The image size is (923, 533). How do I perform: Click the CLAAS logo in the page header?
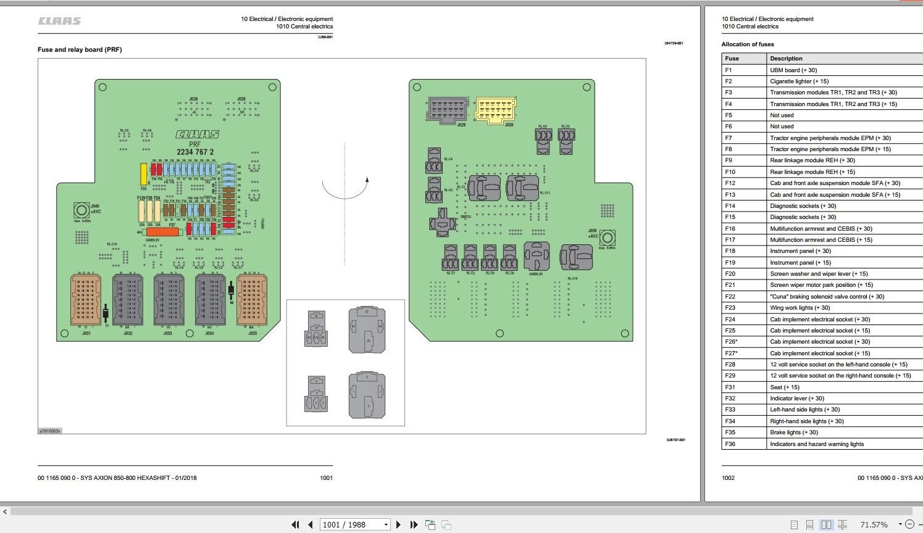pos(60,21)
